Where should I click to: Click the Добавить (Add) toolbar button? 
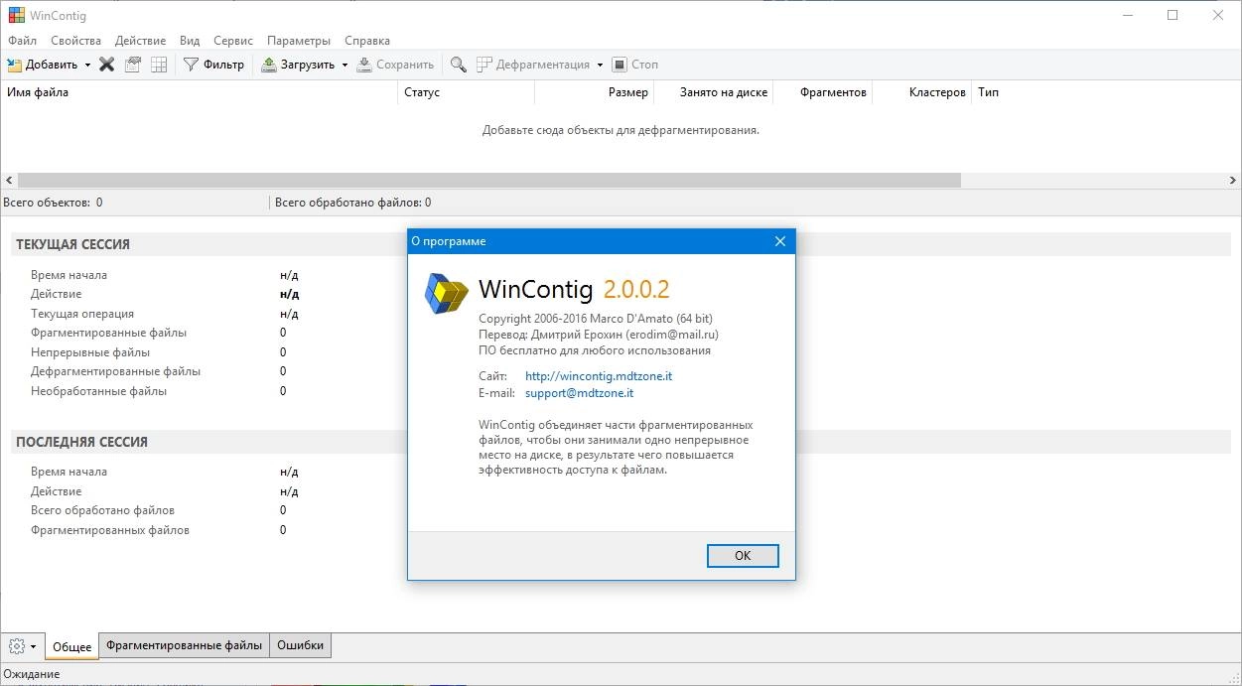[x=42, y=65]
